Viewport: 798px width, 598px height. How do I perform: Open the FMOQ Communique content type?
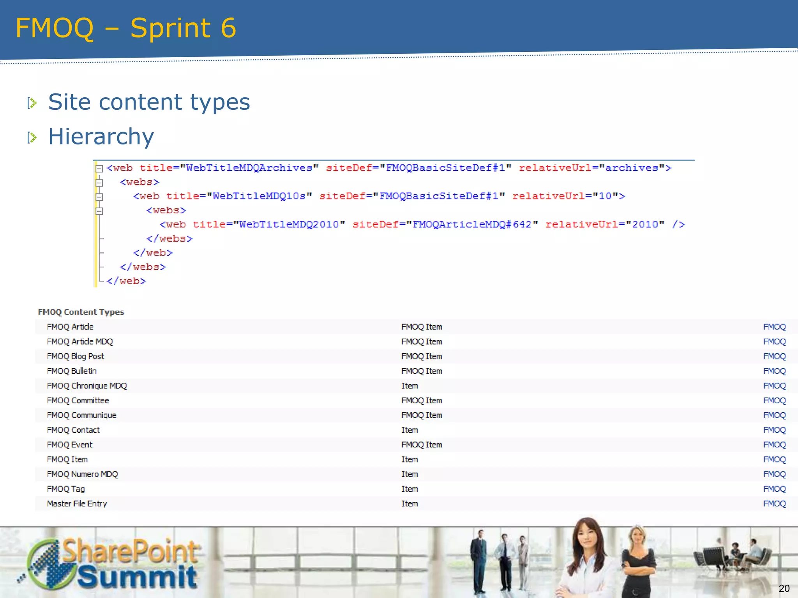[x=81, y=415]
